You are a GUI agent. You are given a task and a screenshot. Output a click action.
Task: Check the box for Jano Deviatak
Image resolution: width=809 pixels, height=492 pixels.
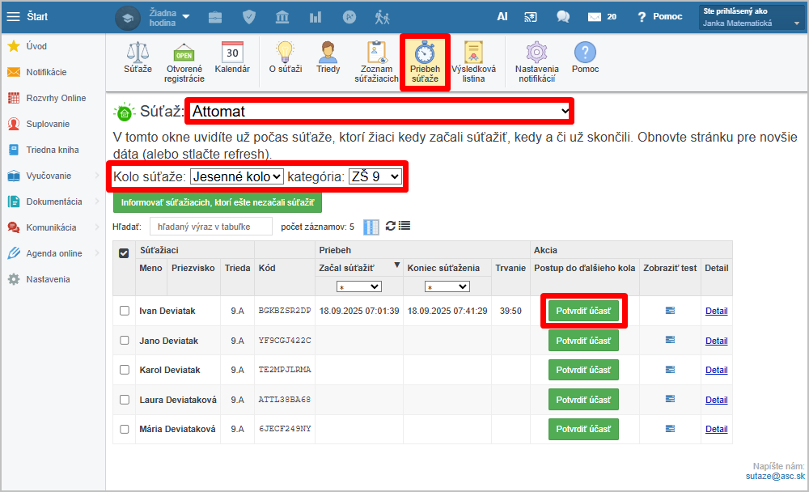[124, 341]
